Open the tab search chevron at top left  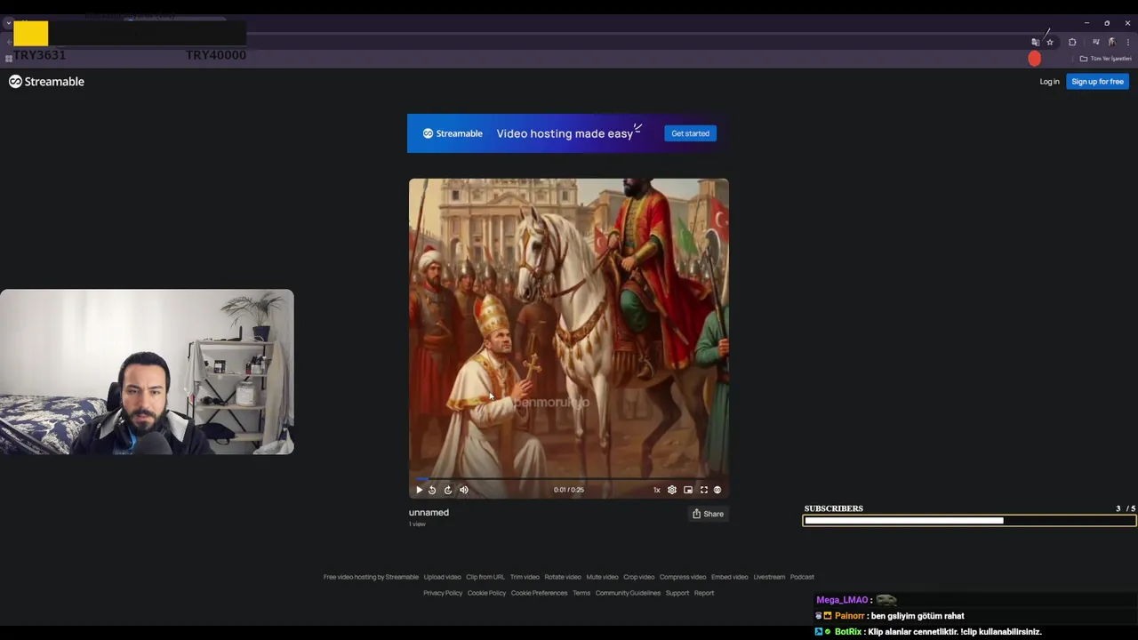[x=8, y=23]
